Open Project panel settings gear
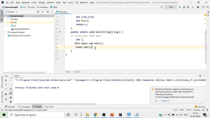This screenshot has width=210, height=118. [x=48, y=12]
